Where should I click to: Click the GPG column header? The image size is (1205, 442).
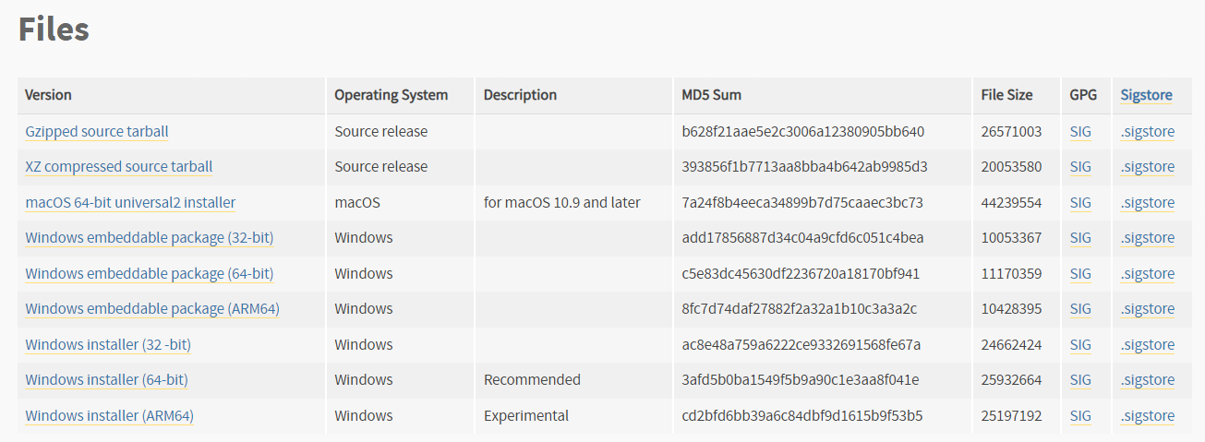pyautogui.click(x=1084, y=95)
